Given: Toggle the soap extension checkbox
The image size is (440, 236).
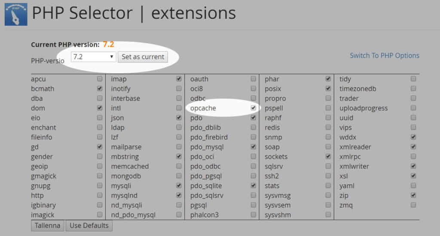Looking at the screenshot, I should click(328, 147).
